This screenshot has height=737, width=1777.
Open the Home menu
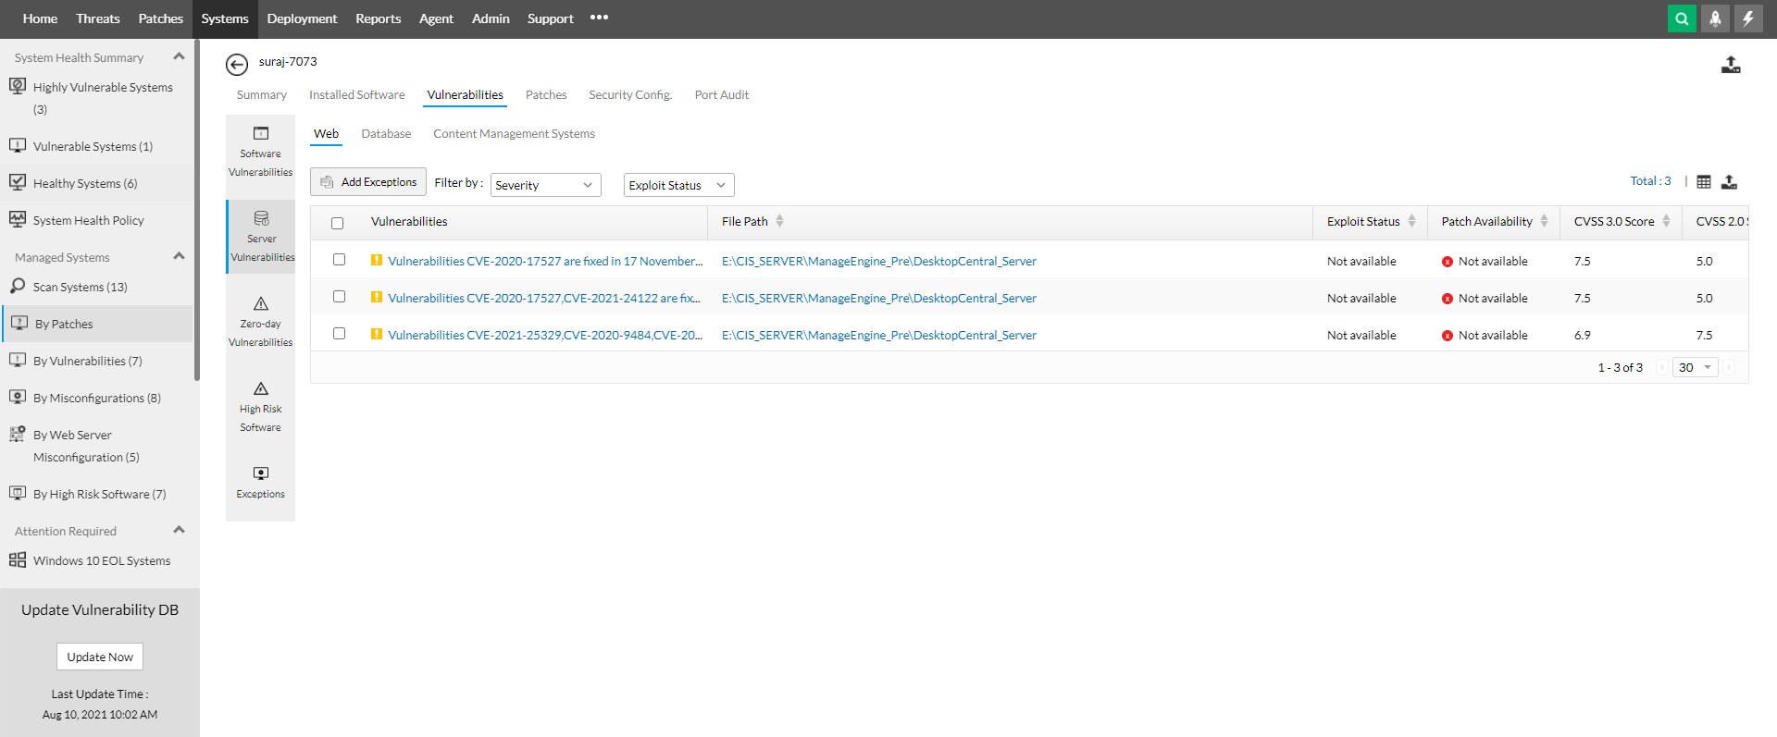point(40,18)
